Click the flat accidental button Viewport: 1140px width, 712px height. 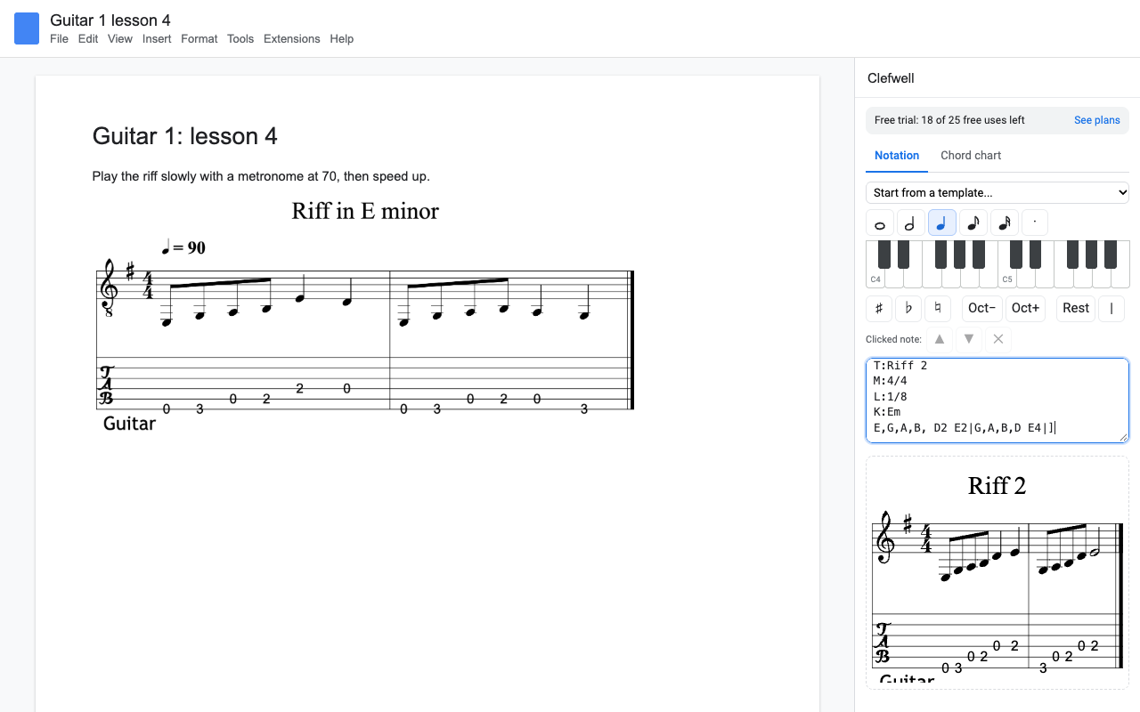908,308
